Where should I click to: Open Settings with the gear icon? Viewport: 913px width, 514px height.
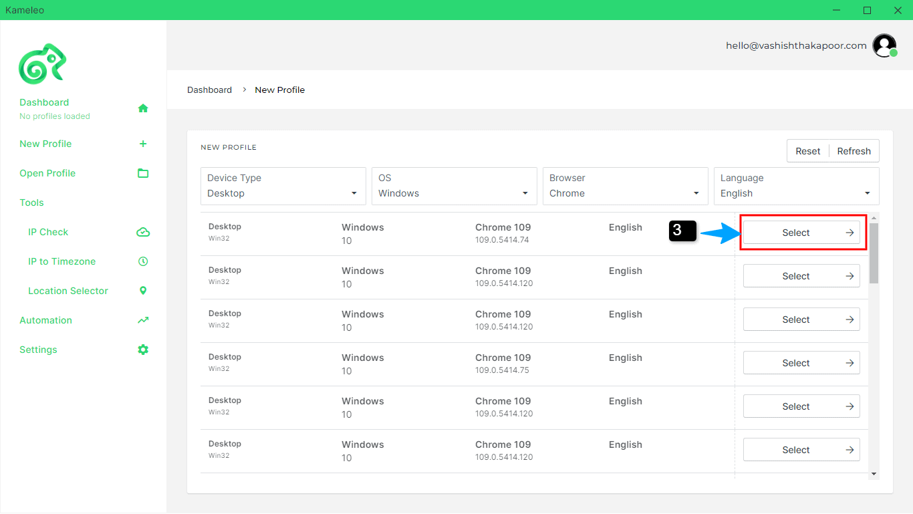[x=143, y=350]
